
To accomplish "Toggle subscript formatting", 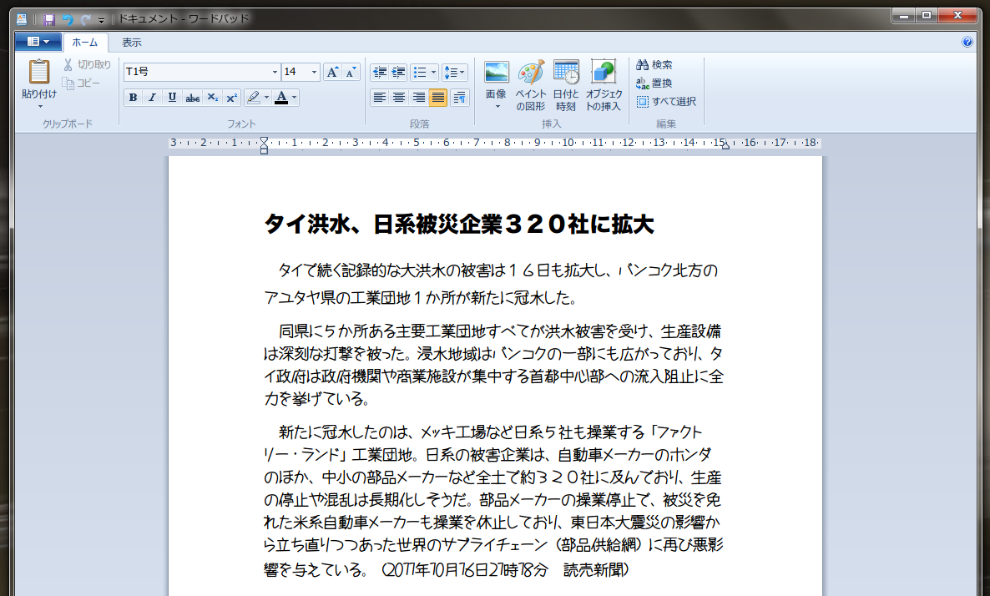I will point(212,97).
